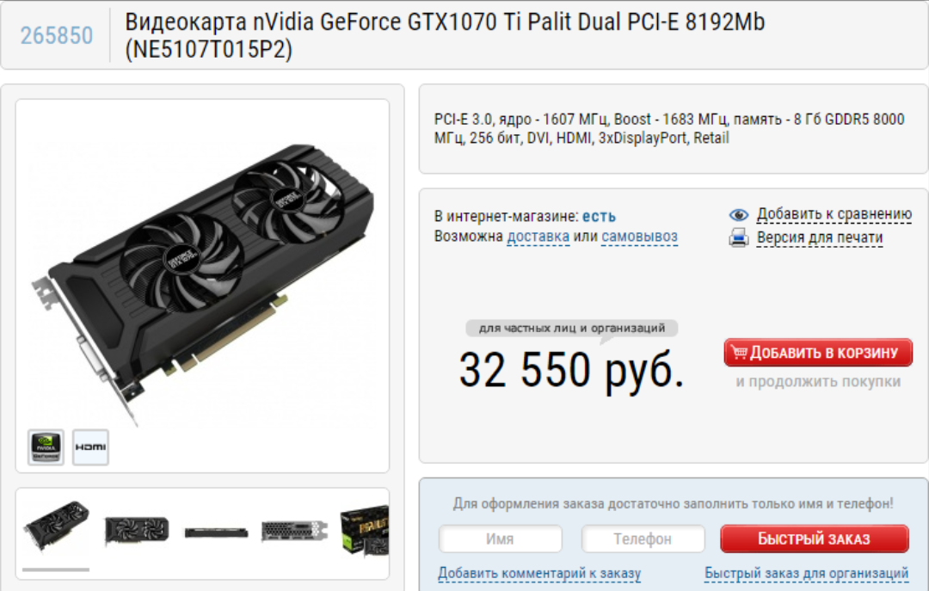Open the доставка link
Image resolution: width=929 pixels, height=591 pixels.
click(x=538, y=237)
